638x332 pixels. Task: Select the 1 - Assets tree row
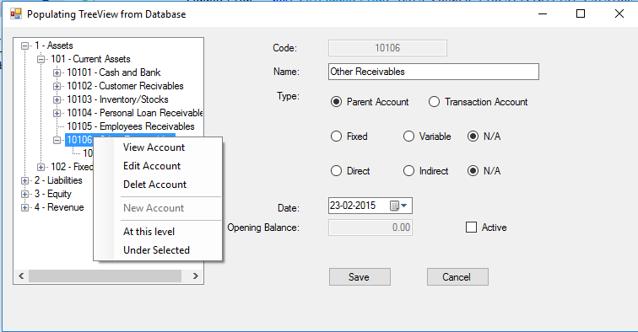pyautogui.click(x=54, y=46)
